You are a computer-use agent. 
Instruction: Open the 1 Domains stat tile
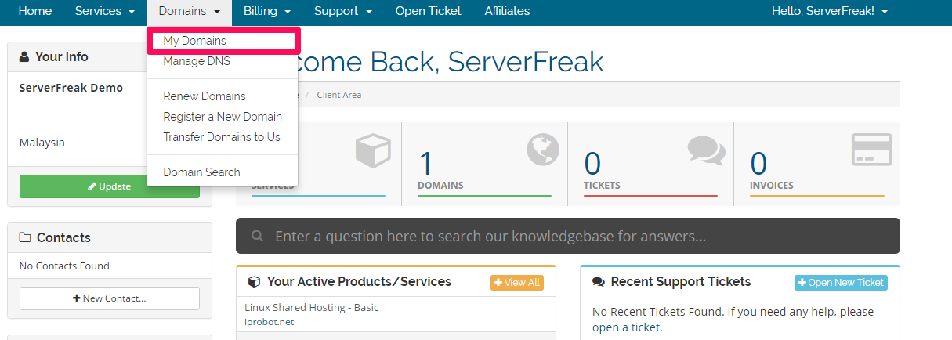484,163
